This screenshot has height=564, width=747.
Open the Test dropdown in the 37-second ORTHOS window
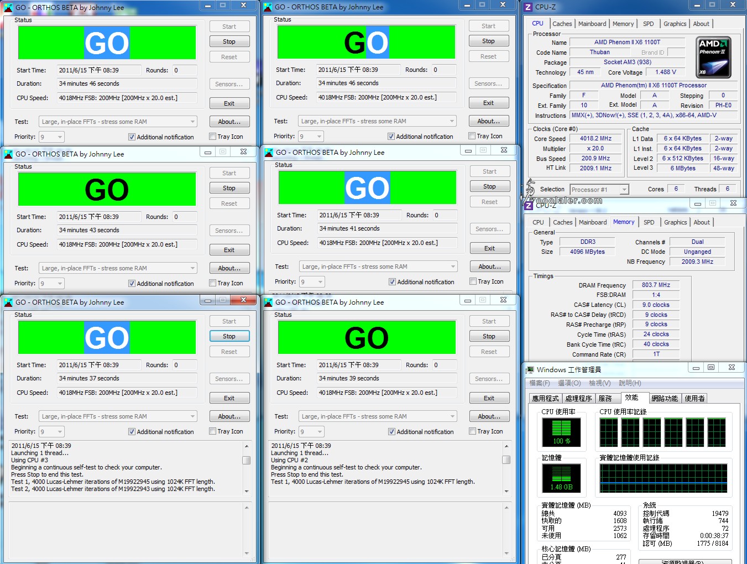click(118, 416)
